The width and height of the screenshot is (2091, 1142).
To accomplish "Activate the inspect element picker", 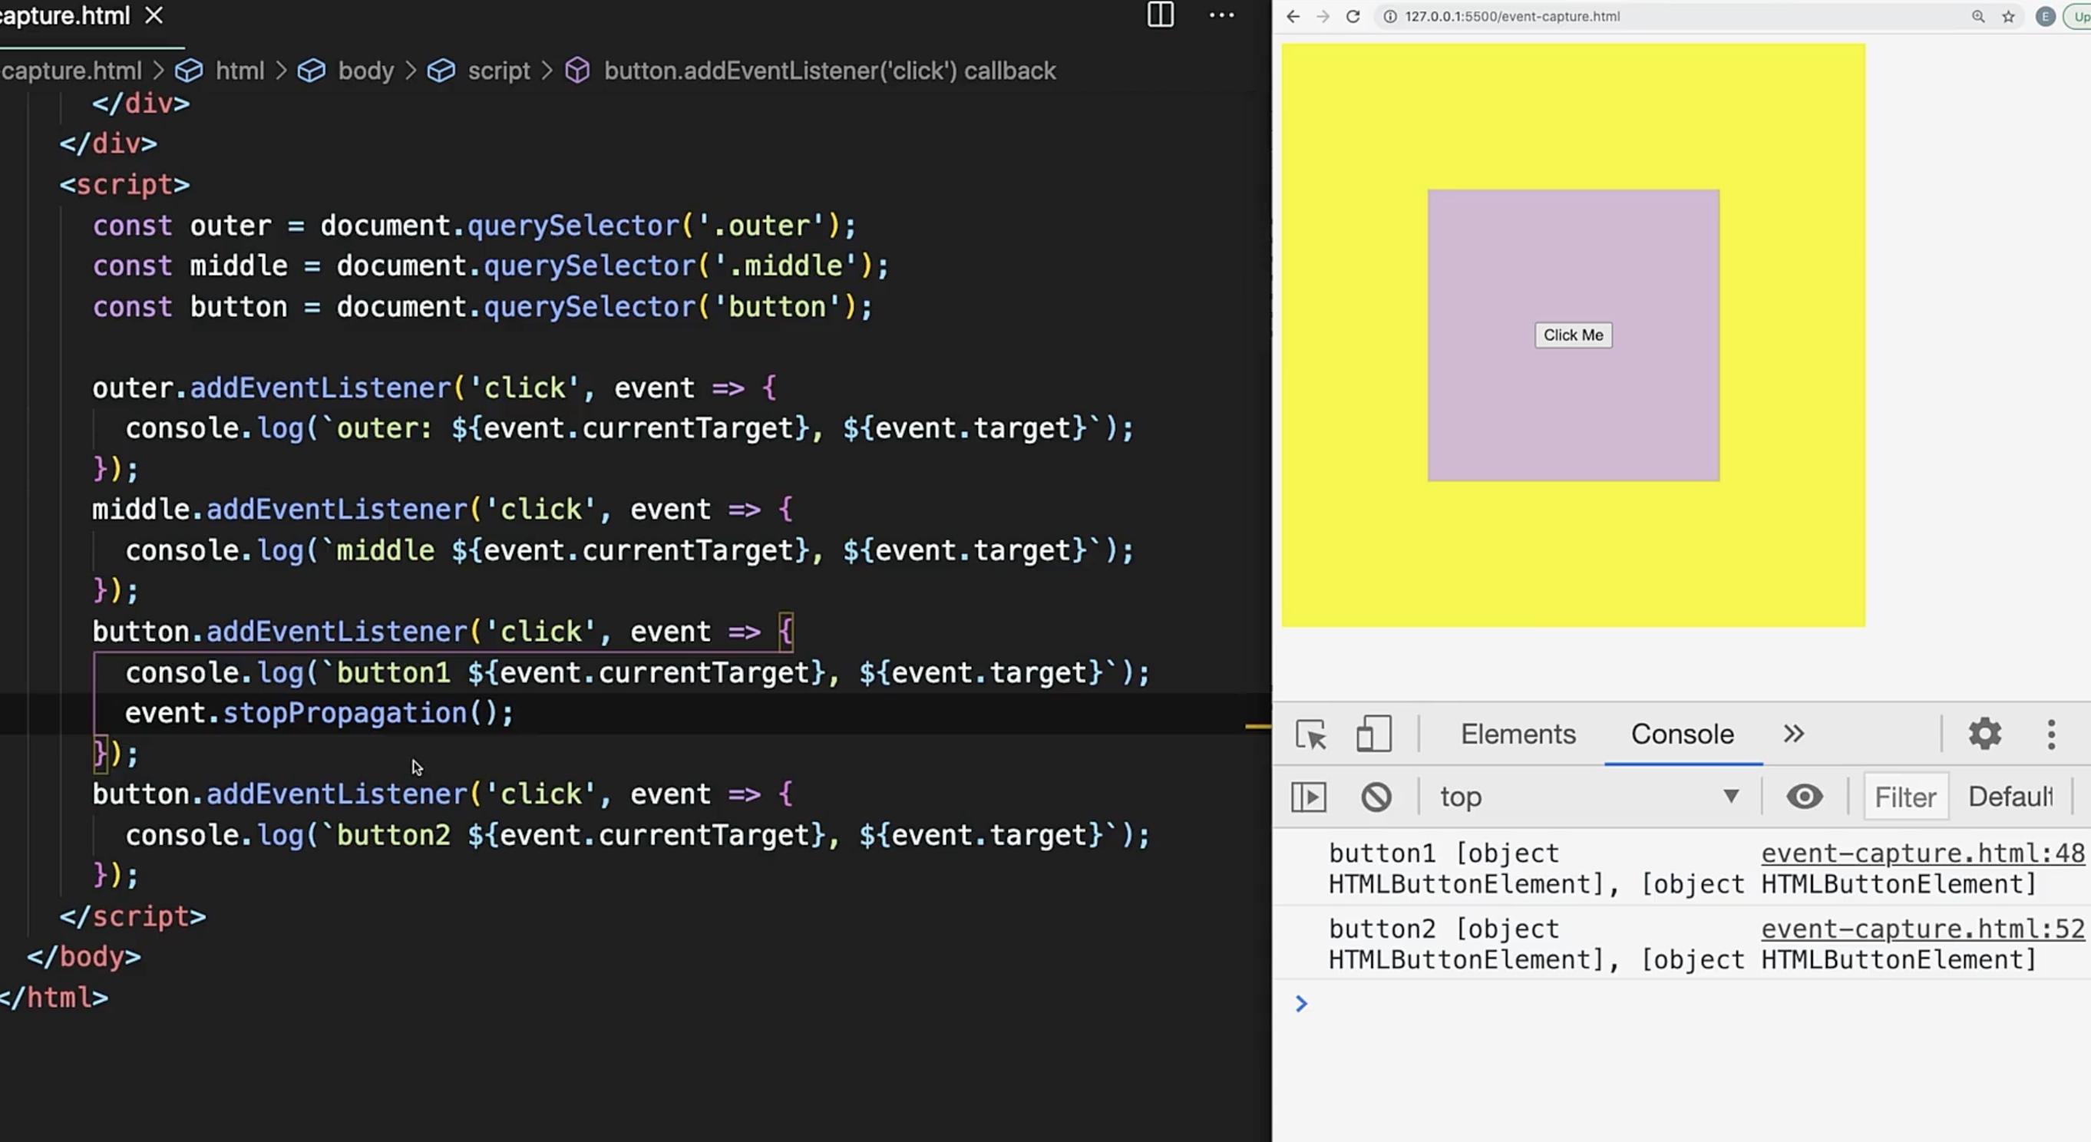I will pyautogui.click(x=1310, y=734).
